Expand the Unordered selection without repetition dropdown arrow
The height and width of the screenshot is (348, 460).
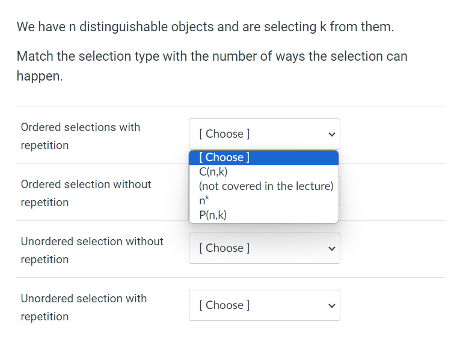[x=330, y=248]
